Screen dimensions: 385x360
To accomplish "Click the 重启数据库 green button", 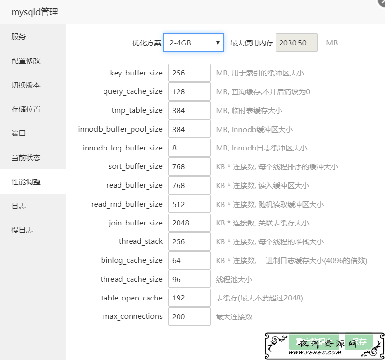I will coord(314,342).
